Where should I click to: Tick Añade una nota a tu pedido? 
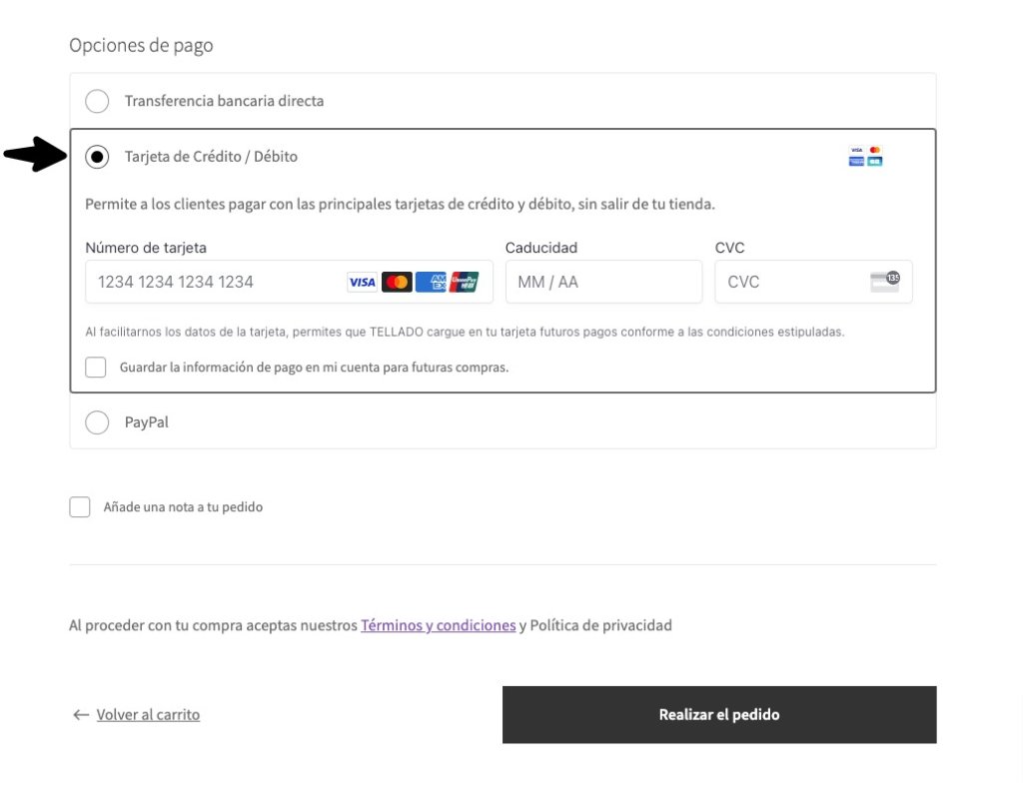coord(80,507)
